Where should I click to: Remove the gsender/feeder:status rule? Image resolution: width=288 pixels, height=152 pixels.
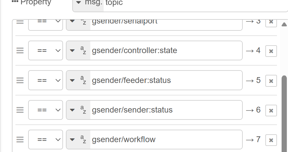271,81
